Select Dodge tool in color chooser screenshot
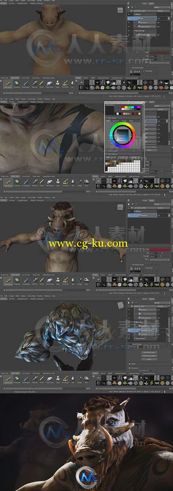This screenshot has height=491, width=173. click(x=80, y=182)
